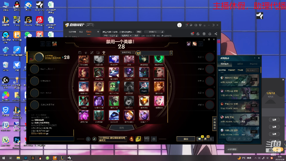This screenshot has width=286, height=161.
Task: Focus the champion search box
Action: click(x=155, y=53)
